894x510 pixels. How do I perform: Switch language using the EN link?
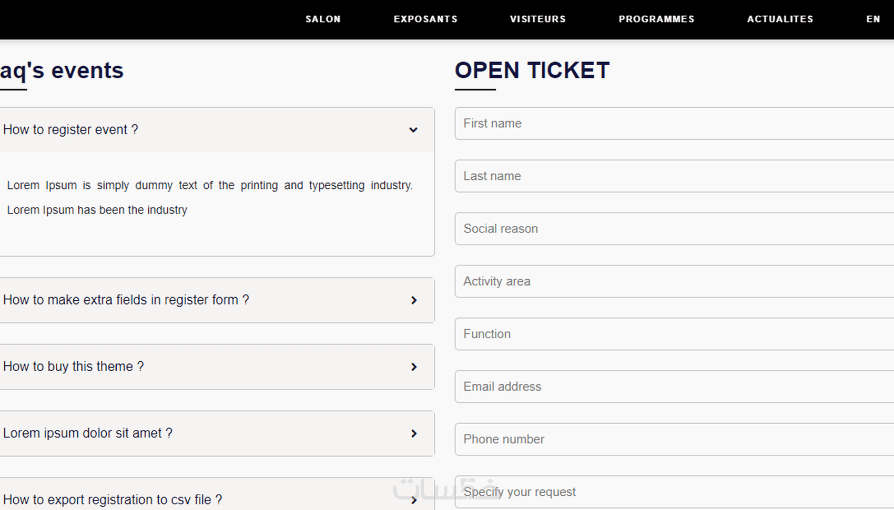[x=873, y=19]
